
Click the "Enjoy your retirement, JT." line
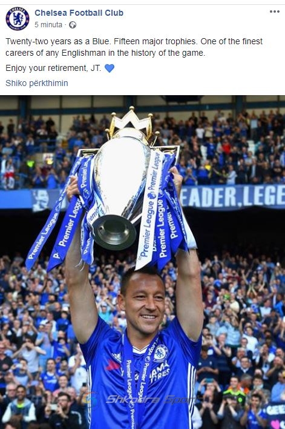(x=53, y=68)
